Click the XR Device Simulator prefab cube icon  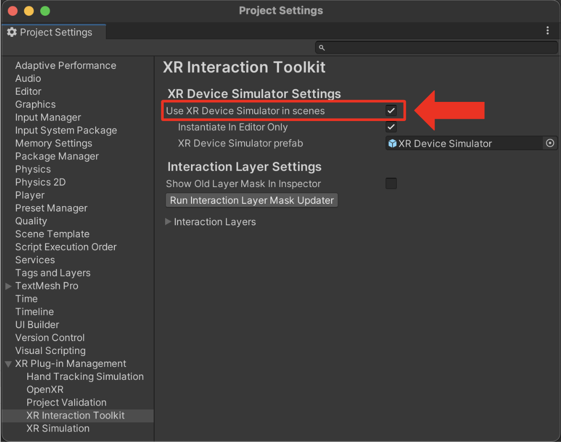393,144
